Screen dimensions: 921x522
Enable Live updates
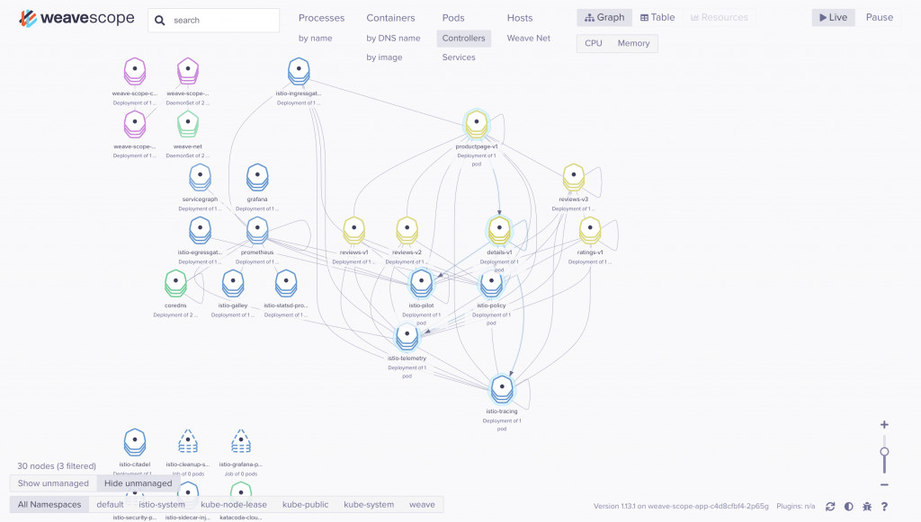tap(833, 18)
